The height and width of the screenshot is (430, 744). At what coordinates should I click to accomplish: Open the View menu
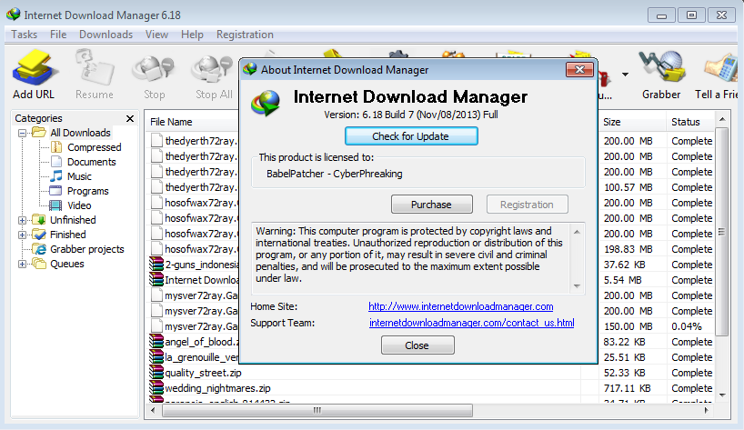156,35
